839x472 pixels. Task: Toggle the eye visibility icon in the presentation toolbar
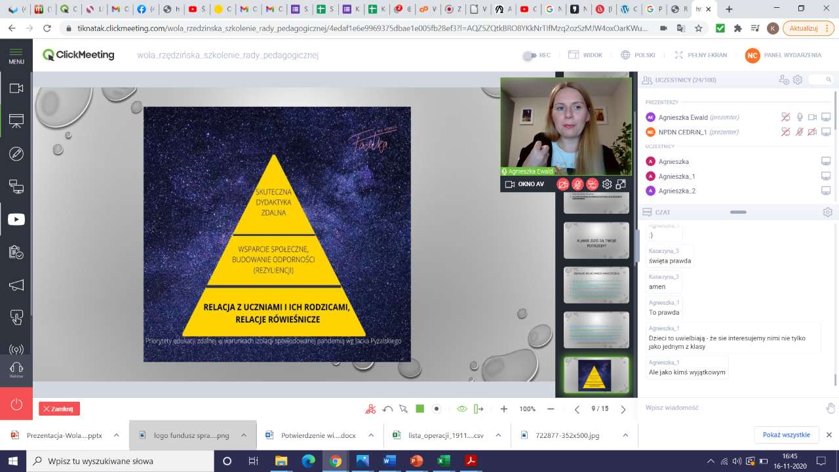tap(461, 409)
